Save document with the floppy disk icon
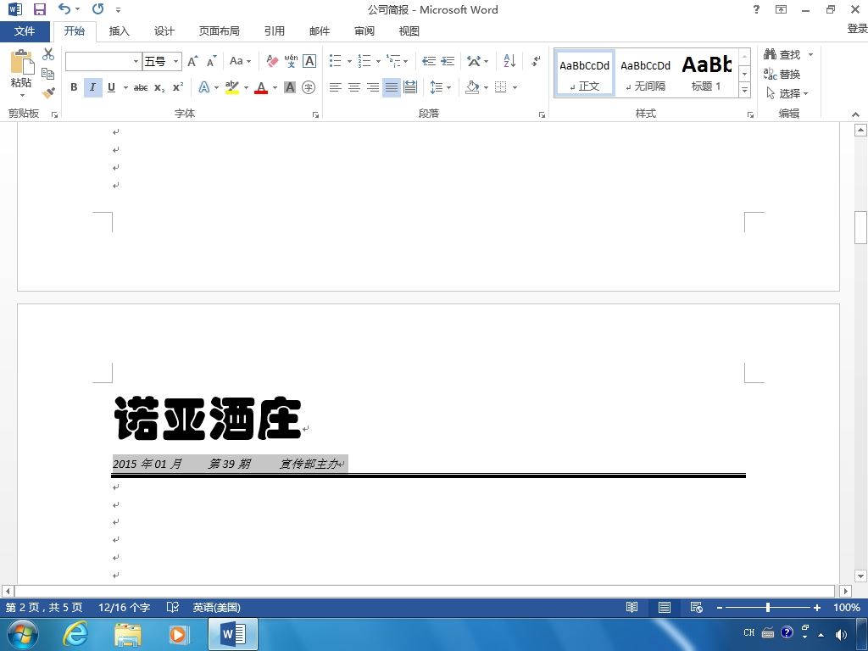The height and width of the screenshot is (651, 868). click(39, 9)
